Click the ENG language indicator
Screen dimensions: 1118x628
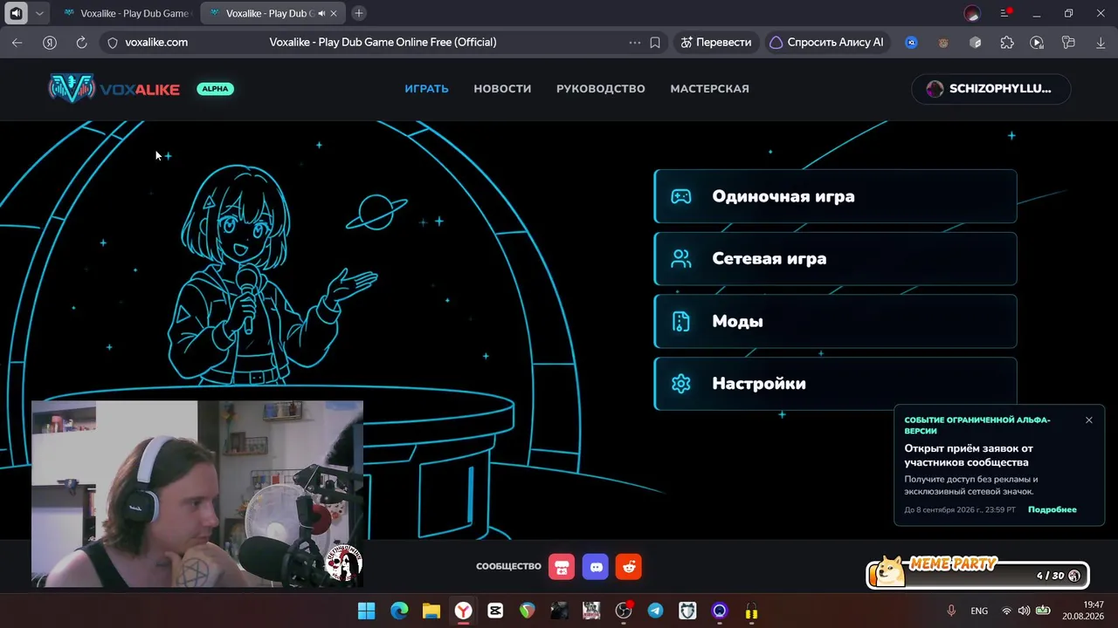click(979, 611)
